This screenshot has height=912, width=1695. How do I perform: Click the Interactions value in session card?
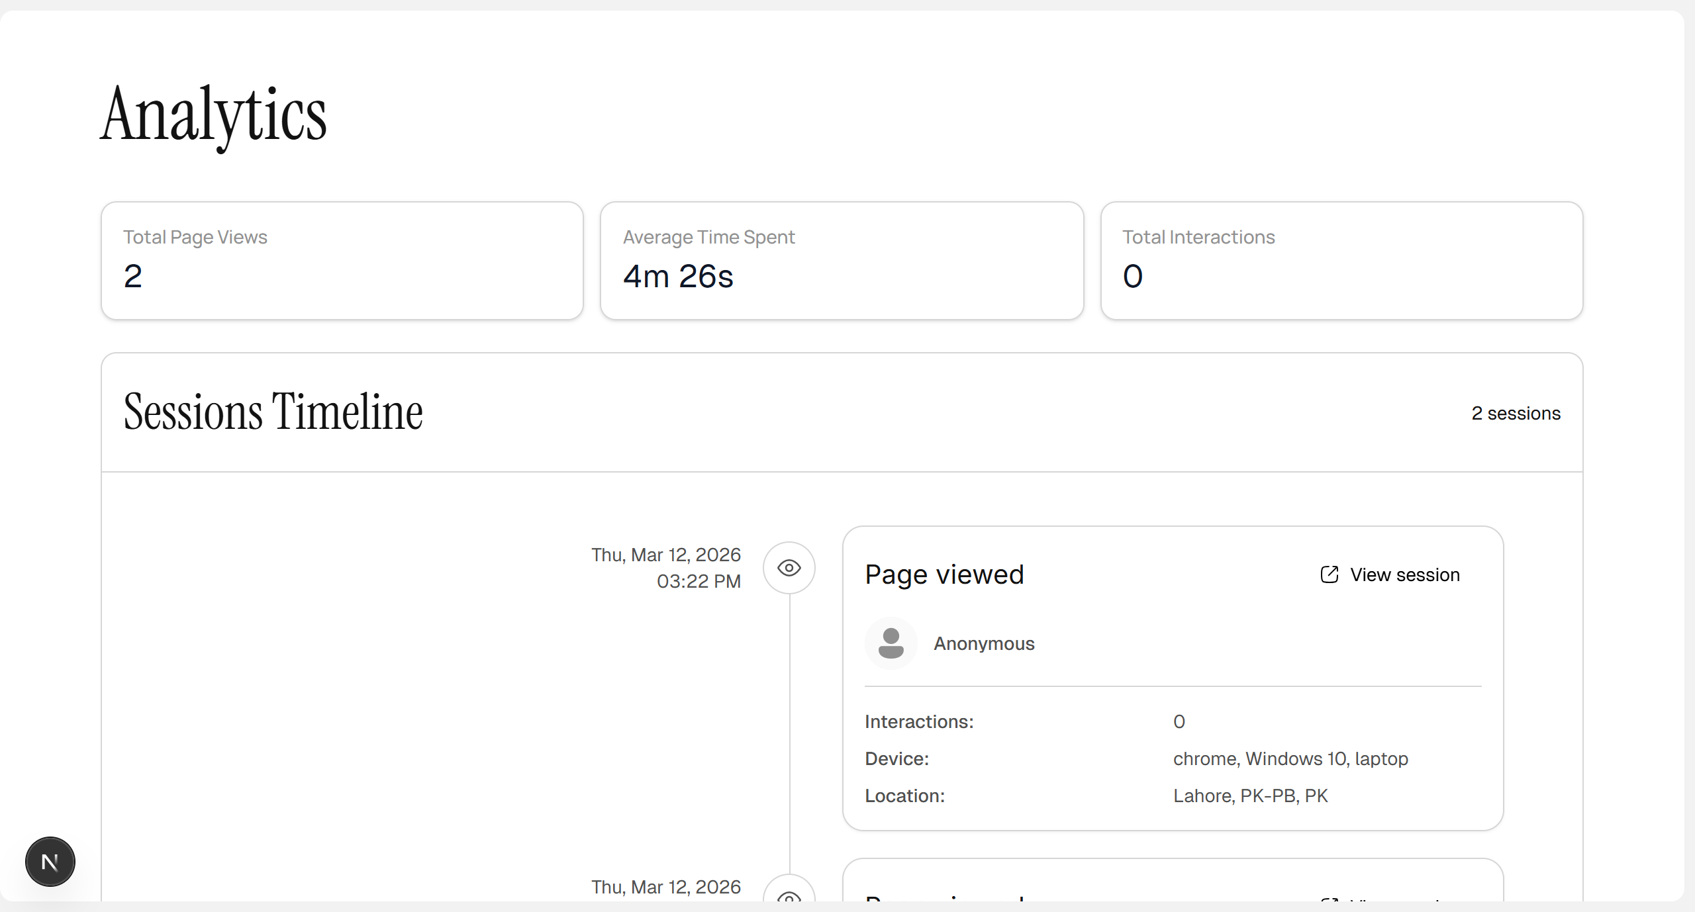tap(1179, 721)
